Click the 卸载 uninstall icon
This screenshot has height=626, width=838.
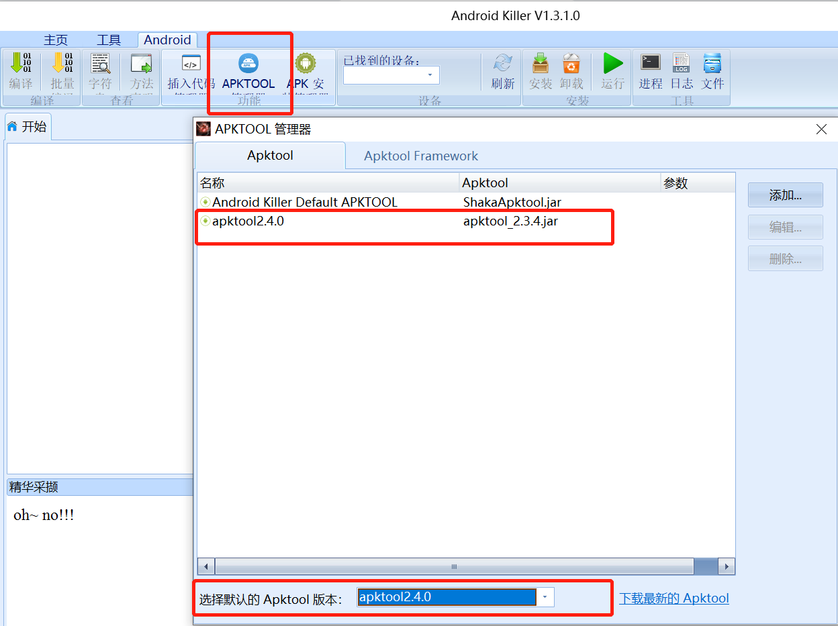tap(571, 63)
